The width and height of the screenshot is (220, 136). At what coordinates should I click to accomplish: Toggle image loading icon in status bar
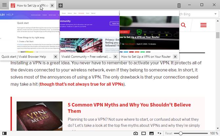click(x=151, y=133)
